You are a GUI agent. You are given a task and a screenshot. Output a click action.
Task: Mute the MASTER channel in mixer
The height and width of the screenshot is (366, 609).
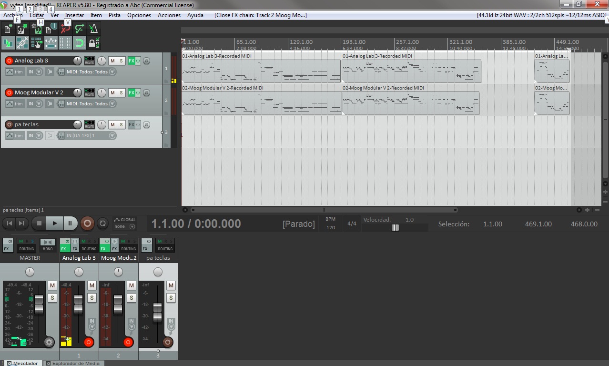[x=52, y=285]
